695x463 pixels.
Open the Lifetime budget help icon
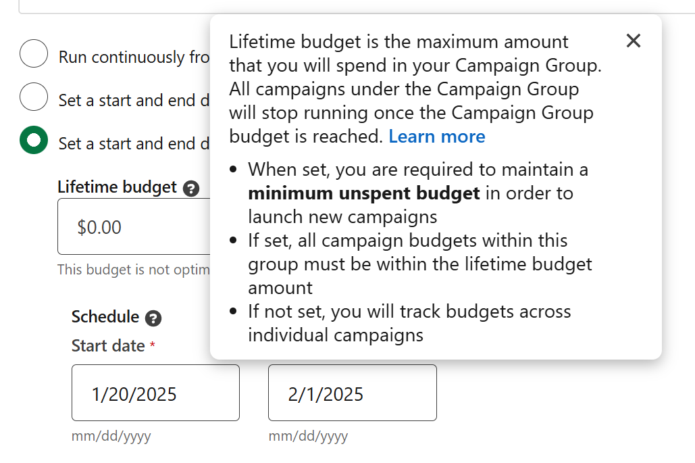tap(191, 189)
